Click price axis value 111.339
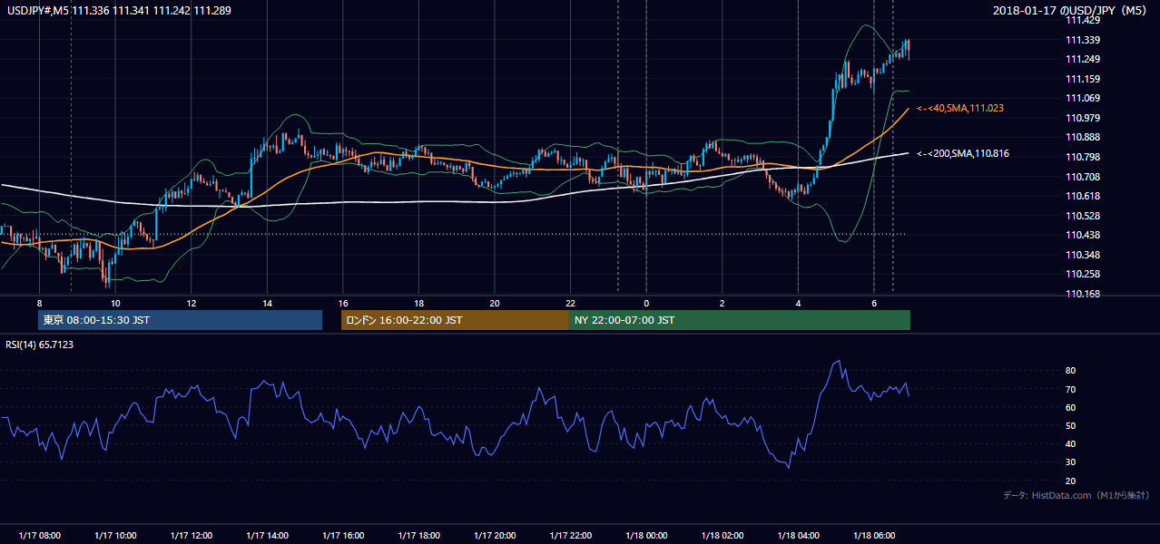The image size is (1160, 544). [x=1083, y=40]
